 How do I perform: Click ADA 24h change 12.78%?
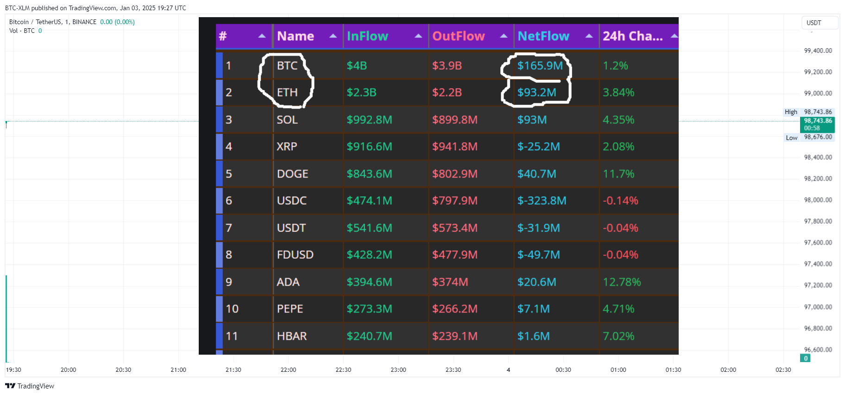click(x=622, y=282)
